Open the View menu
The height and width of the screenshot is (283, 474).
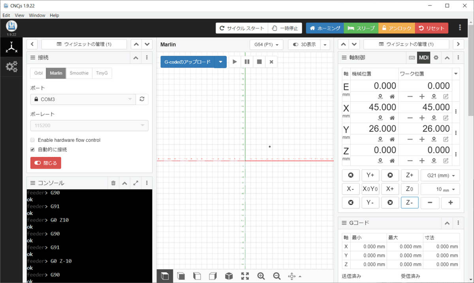20,15
